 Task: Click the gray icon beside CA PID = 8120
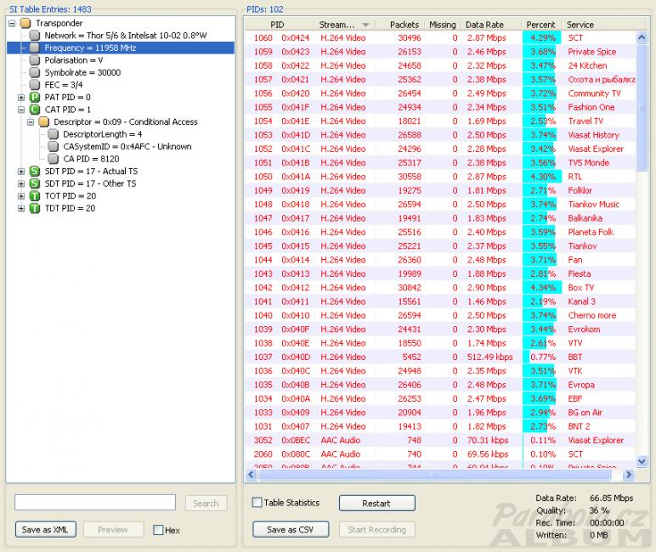click(54, 159)
